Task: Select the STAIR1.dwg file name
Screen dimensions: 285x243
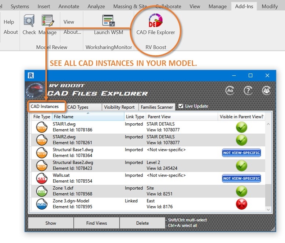Action: [64, 124]
